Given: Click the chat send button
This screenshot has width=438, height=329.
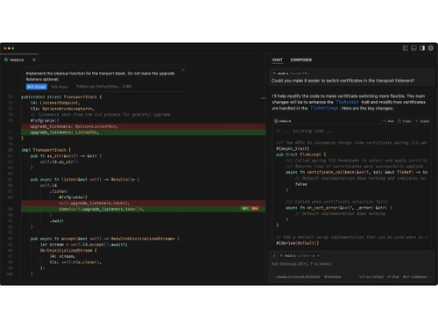Looking at the screenshot, I should [393, 276].
